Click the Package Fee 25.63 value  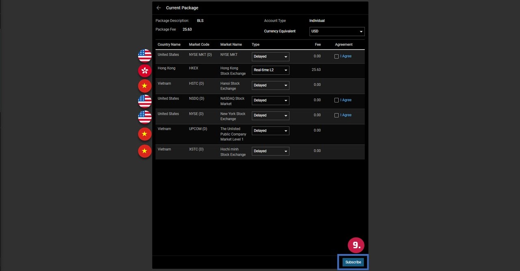coord(187,29)
